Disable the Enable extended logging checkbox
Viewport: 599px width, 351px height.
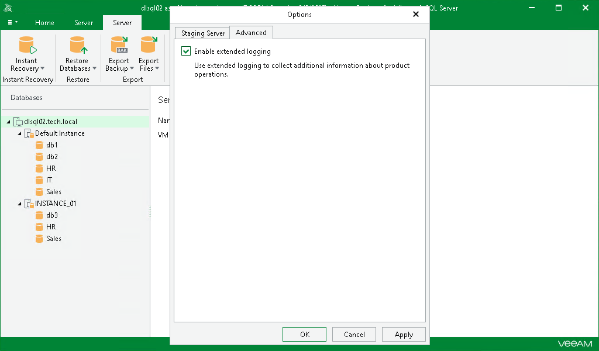[x=185, y=51]
